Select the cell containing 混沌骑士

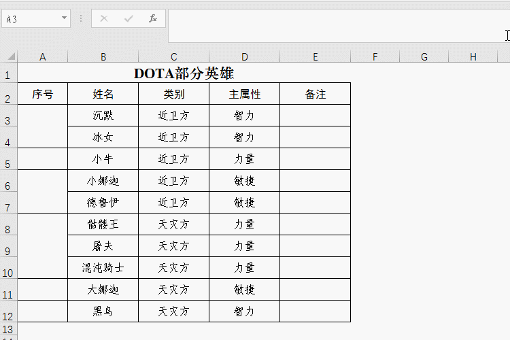(x=103, y=268)
